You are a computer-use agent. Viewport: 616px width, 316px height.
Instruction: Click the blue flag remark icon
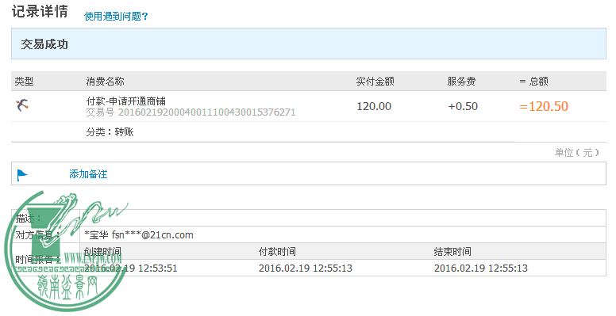point(22,174)
